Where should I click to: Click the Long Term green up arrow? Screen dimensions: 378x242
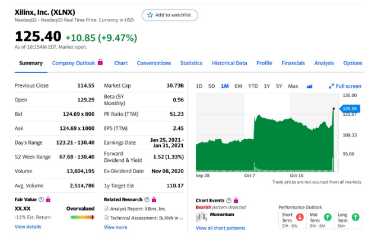click(354, 217)
